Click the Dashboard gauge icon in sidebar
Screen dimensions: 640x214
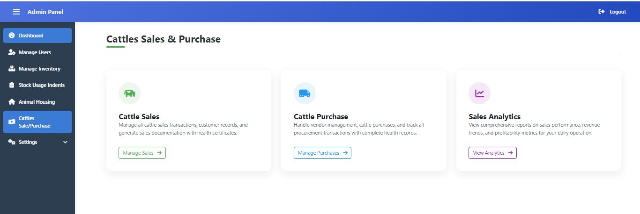[x=12, y=36]
